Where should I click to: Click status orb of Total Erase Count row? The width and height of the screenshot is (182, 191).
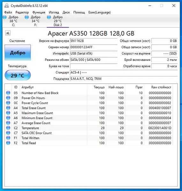pyautogui.click(x=8, y=108)
